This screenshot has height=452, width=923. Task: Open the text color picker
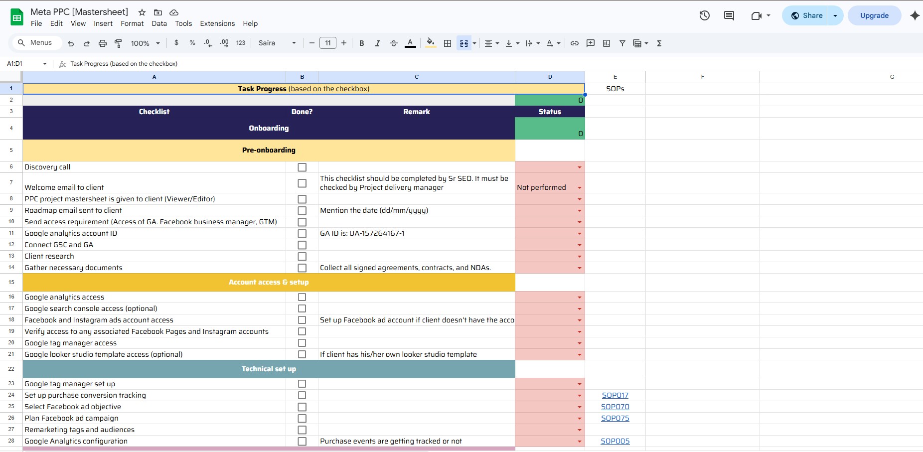pyautogui.click(x=410, y=43)
